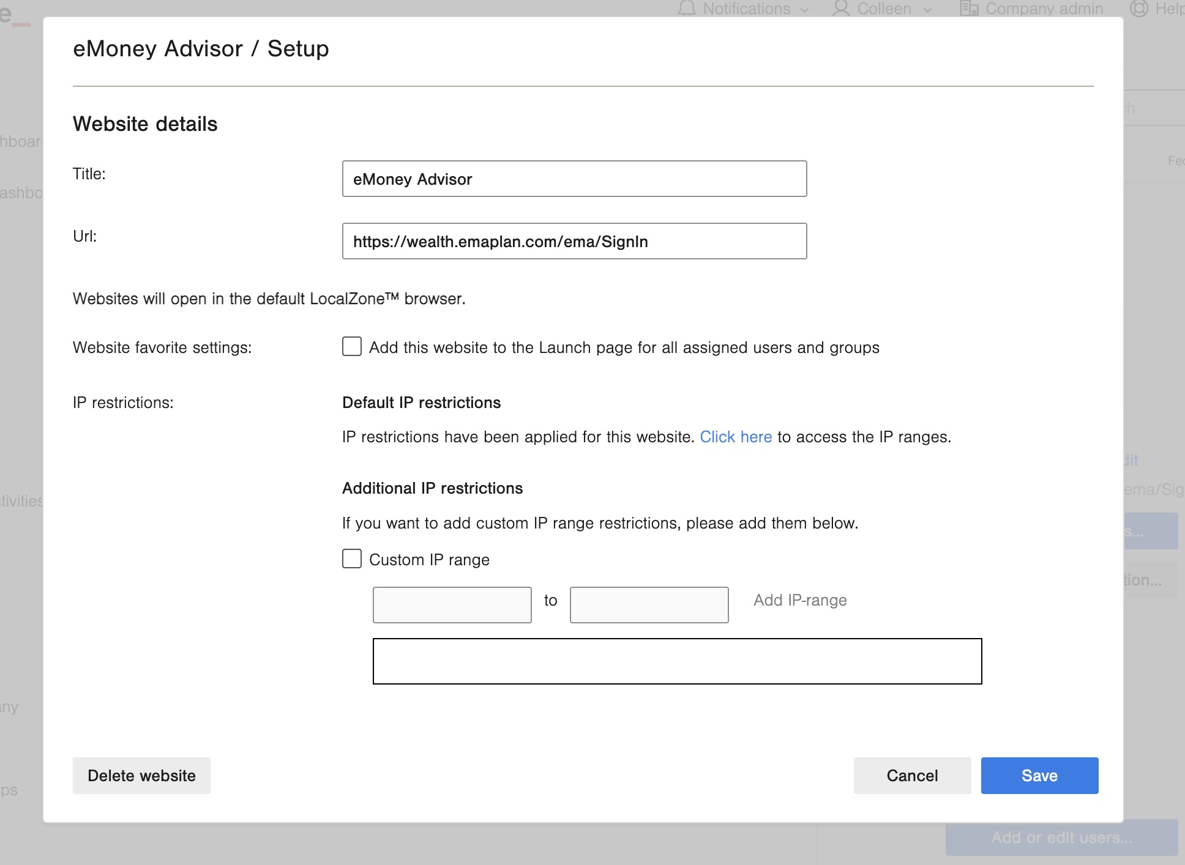
Task: Focus the ending IP address field
Action: click(x=649, y=605)
